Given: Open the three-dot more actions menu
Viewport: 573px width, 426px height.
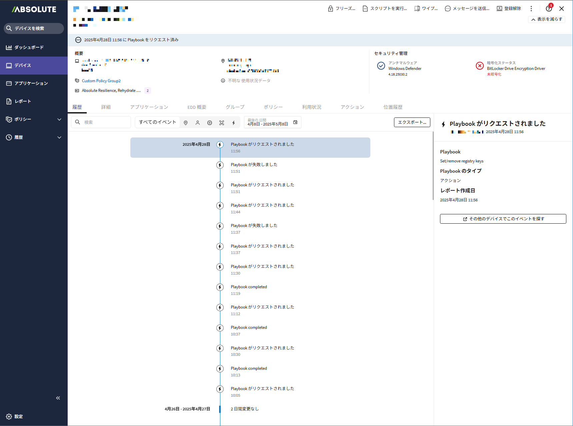Looking at the screenshot, I should 531,9.
